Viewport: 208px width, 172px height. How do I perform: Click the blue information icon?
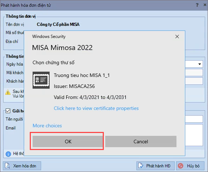click(8, 154)
